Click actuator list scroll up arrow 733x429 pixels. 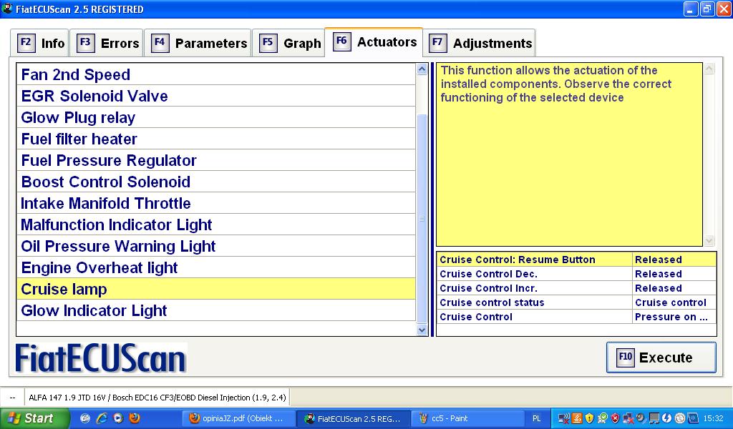(422, 69)
